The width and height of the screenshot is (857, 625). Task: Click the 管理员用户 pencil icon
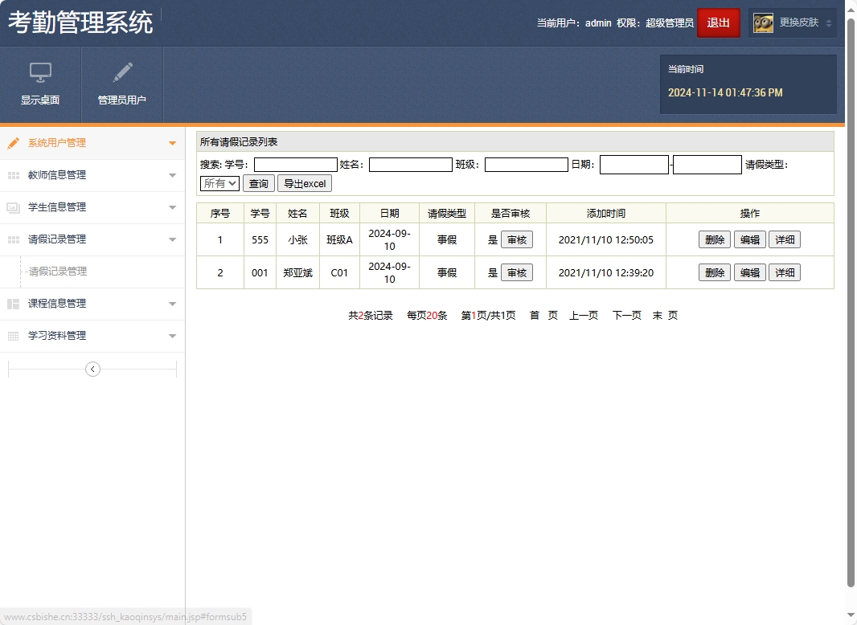point(122,74)
